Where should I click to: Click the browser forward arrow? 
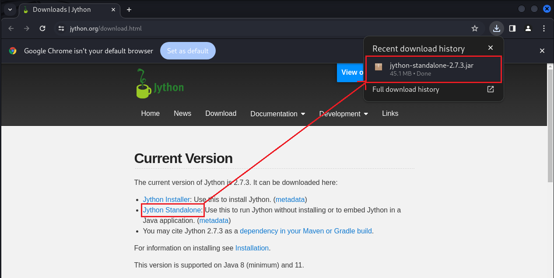pos(27,28)
